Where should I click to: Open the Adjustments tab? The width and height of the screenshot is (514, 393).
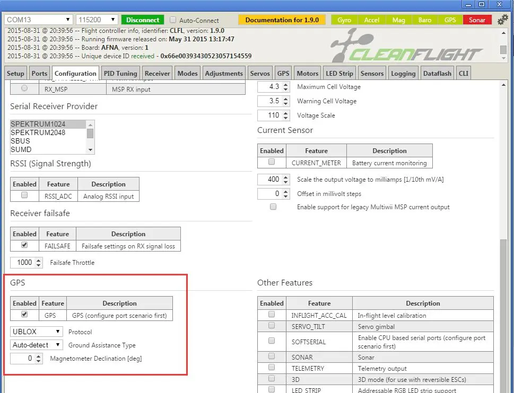point(224,73)
